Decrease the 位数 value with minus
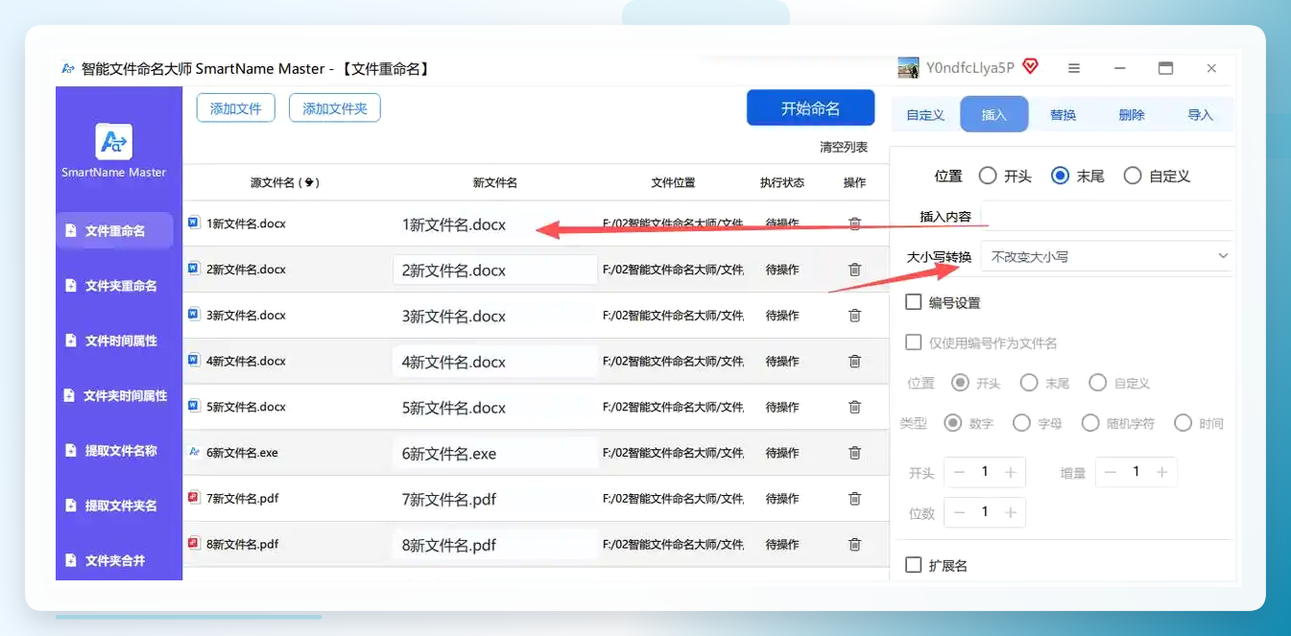1291x636 pixels. pos(959,512)
